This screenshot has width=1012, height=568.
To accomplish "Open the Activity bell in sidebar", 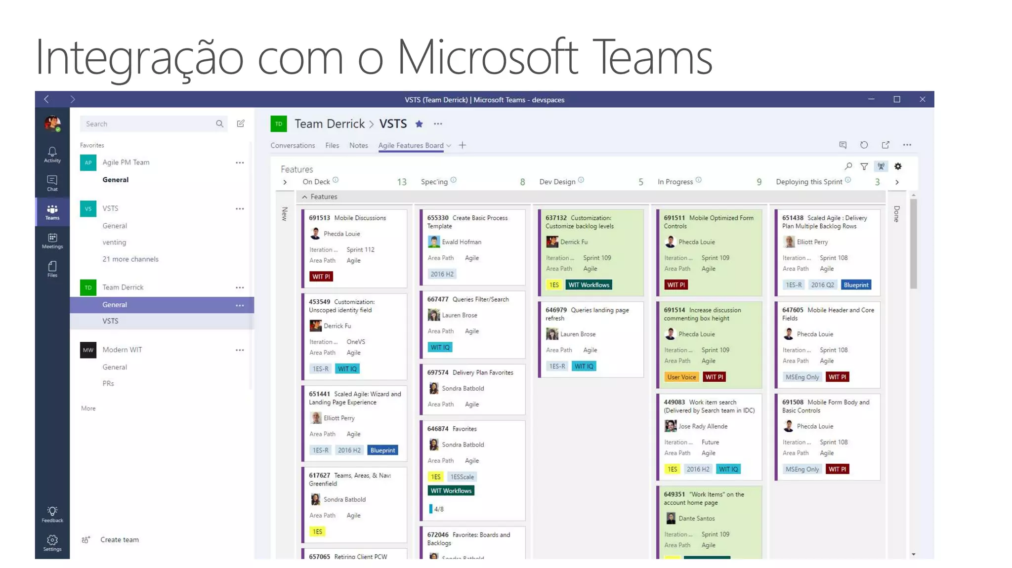I will tap(52, 155).
